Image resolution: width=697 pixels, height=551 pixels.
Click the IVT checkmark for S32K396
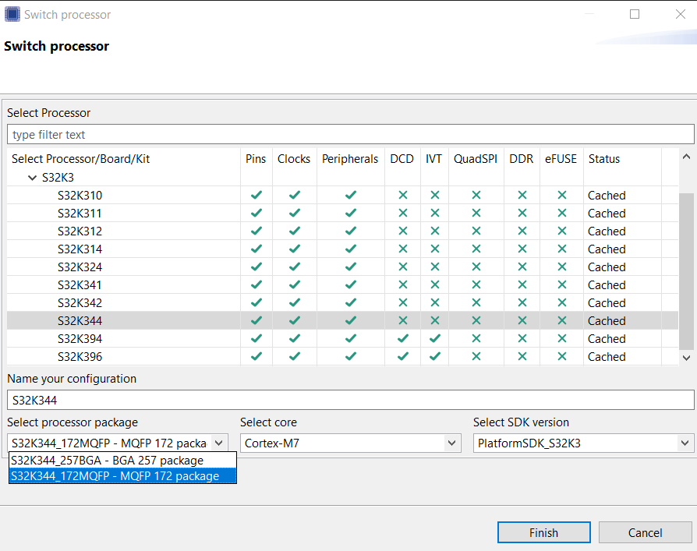pyautogui.click(x=434, y=357)
